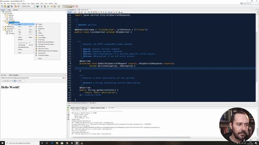The image size is (259, 145).
Task: Choose Delete in the context menu
Action: pos(24,37)
